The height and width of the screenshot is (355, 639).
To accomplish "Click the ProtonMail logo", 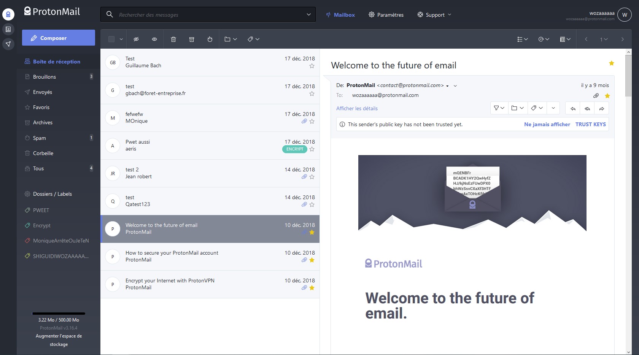I will tap(52, 11).
